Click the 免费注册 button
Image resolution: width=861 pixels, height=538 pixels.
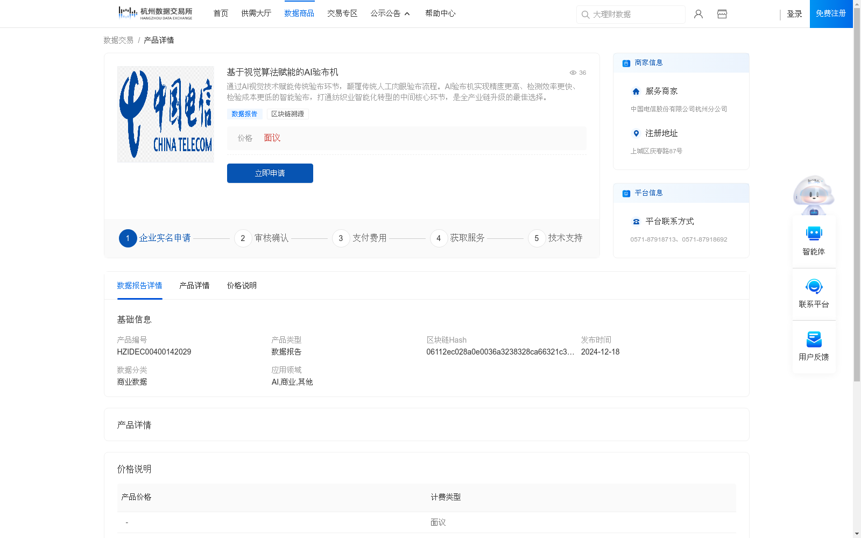coord(831,13)
